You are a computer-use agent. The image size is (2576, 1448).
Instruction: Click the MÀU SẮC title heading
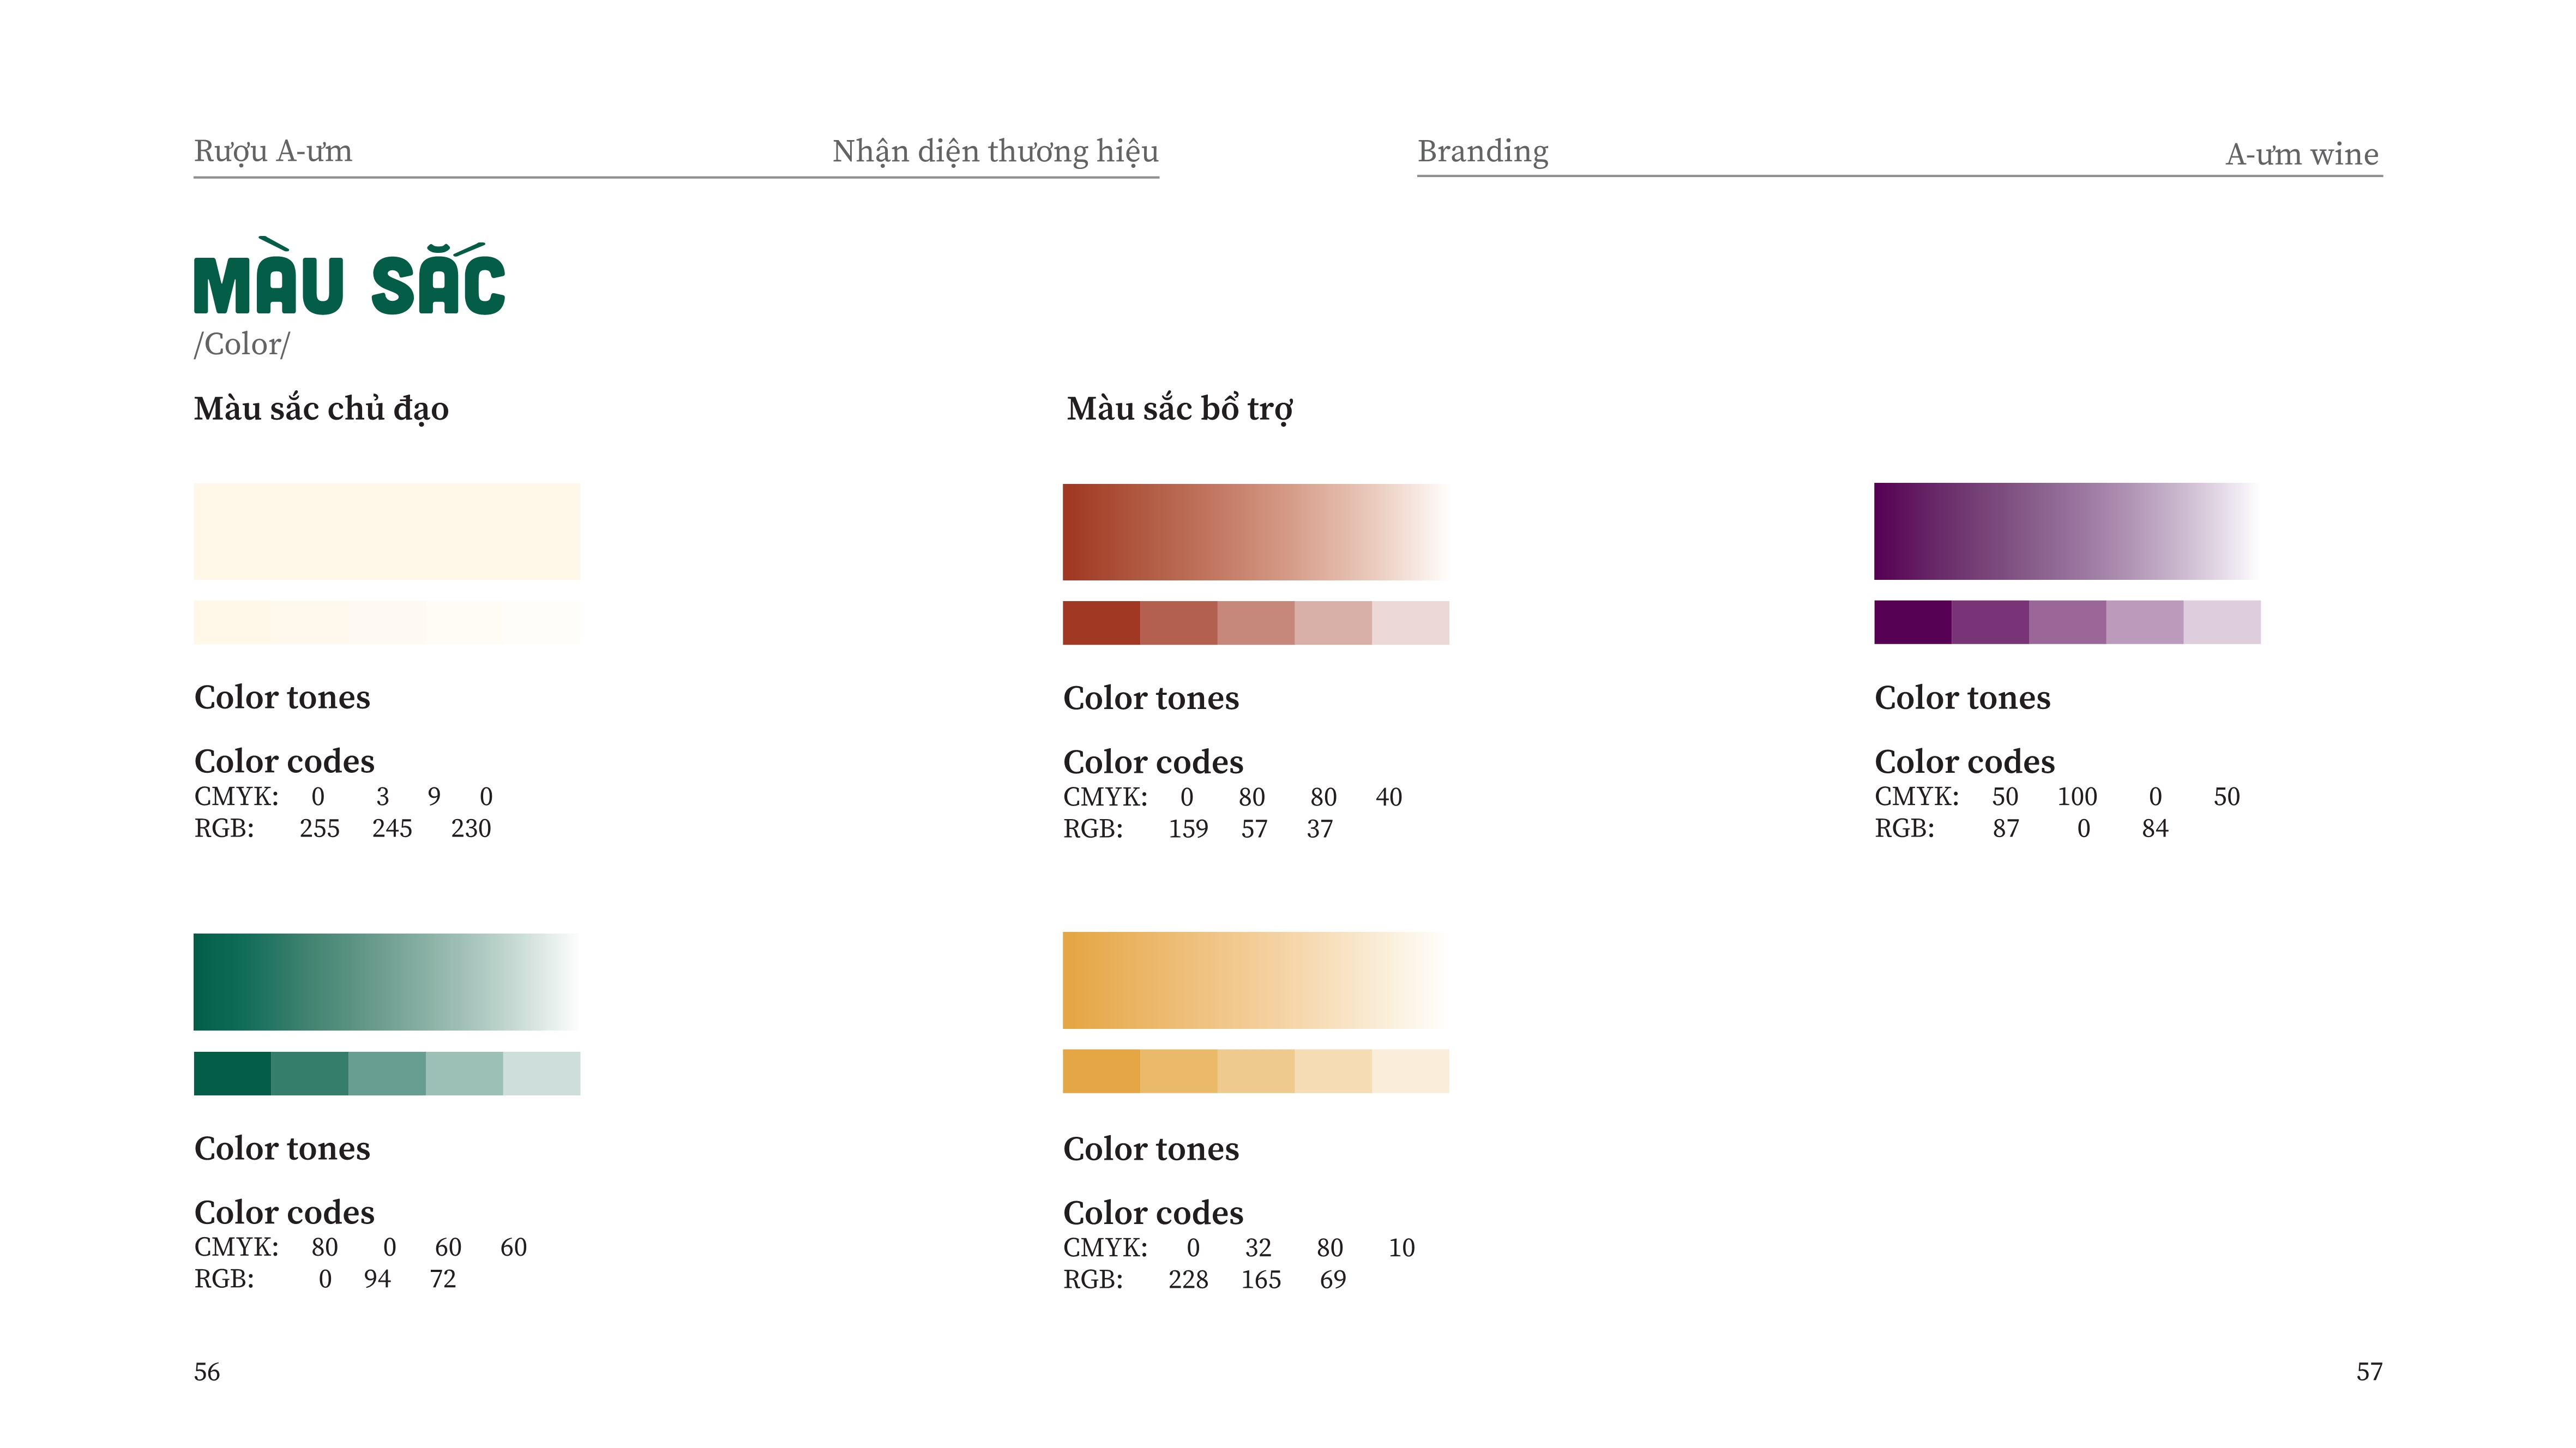coord(349,277)
